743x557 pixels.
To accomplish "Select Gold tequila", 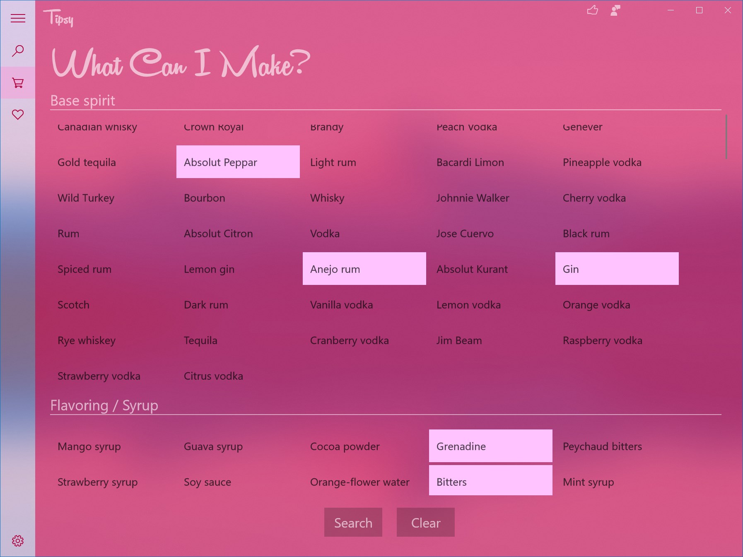I will 112,162.
